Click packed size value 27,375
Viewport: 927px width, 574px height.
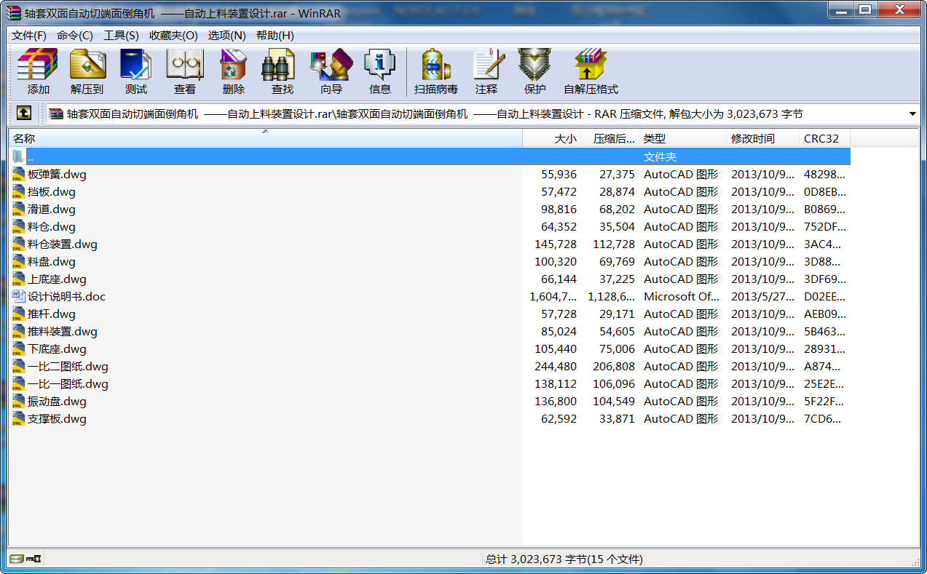click(x=618, y=174)
